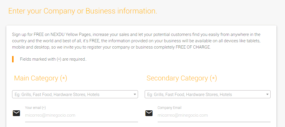Expand Secondary Category using its dropdown arrow
The width and height of the screenshot is (285, 127).
coord(267,95)
